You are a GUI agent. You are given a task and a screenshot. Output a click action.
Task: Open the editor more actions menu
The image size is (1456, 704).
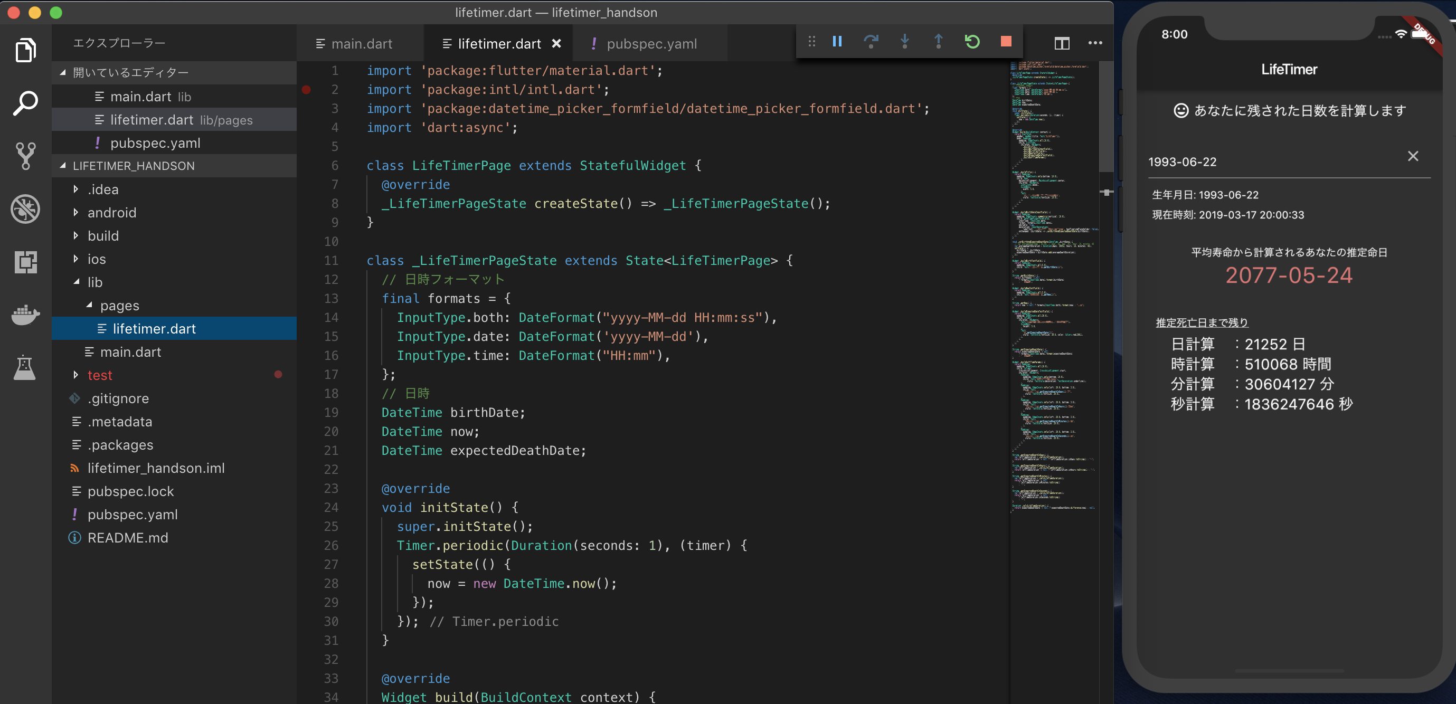click(1095, 43)
